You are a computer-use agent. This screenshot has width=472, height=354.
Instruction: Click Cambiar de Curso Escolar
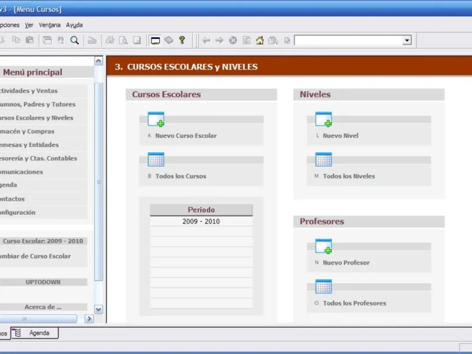pos(35,256)
